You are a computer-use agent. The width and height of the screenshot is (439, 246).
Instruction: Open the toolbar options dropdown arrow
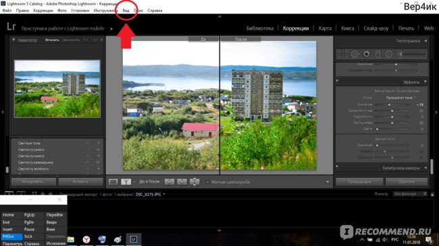[x=328, y=182]
